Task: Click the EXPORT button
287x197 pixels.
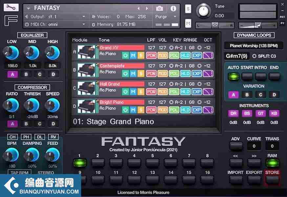Action: tap(254, 180)
